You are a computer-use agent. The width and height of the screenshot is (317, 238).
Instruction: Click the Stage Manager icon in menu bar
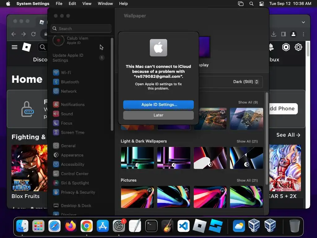241,4
